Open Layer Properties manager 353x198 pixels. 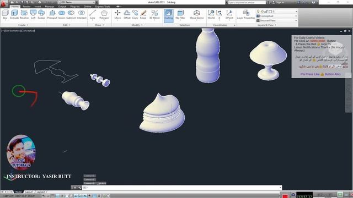tap(246, 14)
